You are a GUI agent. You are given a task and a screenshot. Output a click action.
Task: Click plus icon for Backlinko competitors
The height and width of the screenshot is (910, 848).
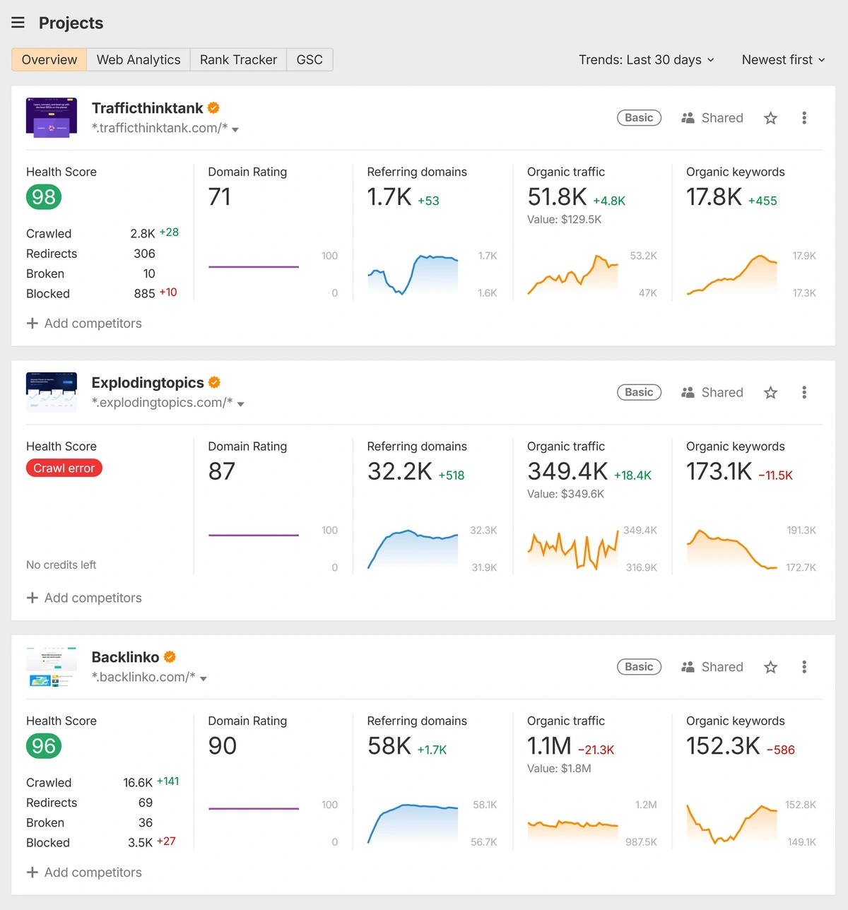pyautogui.click(x=32, y=873)
